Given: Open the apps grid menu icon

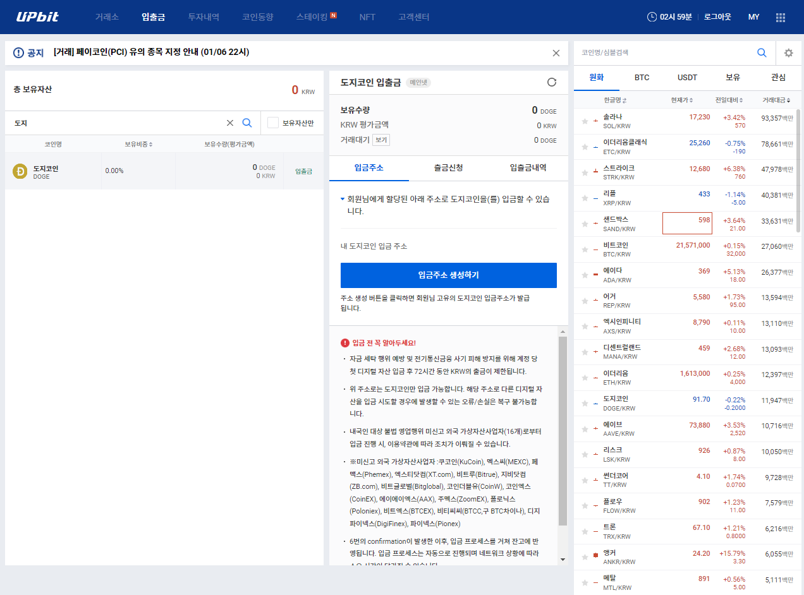Looking at the screenshot, I should [781, 17].
